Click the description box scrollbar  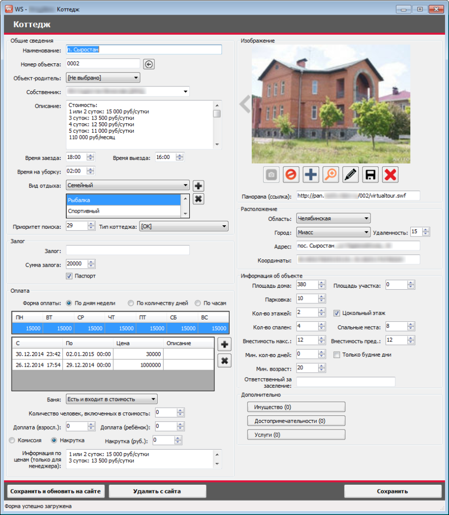click(x=217, y=125)
